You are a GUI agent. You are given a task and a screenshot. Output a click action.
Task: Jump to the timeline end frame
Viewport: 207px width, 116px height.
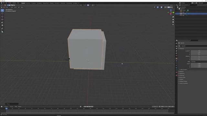pos(93,107)
